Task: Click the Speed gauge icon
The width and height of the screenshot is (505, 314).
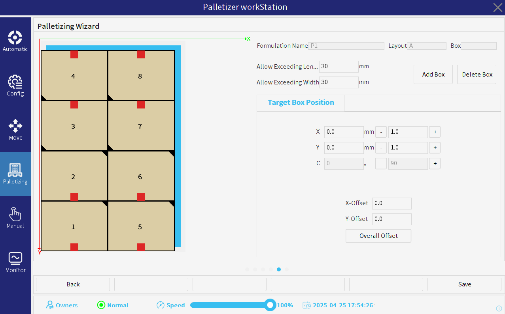Action: [x=160, y=305]
